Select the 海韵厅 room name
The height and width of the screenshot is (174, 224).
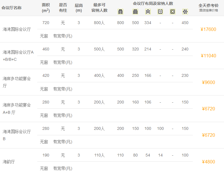coord(9,162)
